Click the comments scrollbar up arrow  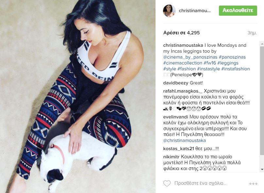pyautogui.click(x=262, y=44)
